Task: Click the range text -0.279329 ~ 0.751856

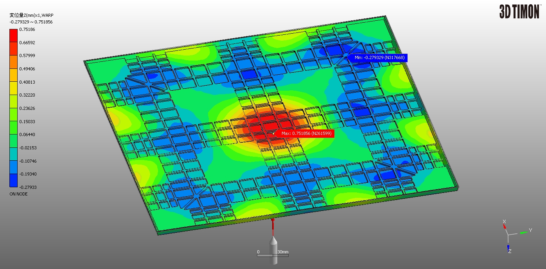Action: [x=31, y=22]
